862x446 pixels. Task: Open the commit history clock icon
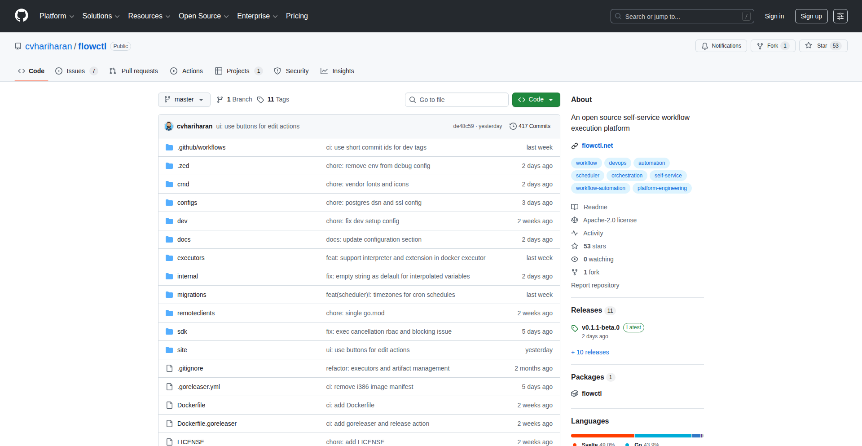point(513,126)
